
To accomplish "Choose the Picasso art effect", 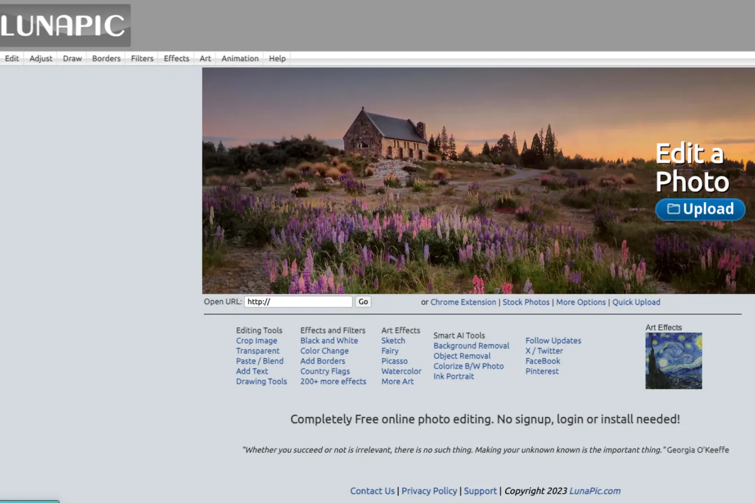I will pos(394,361).
